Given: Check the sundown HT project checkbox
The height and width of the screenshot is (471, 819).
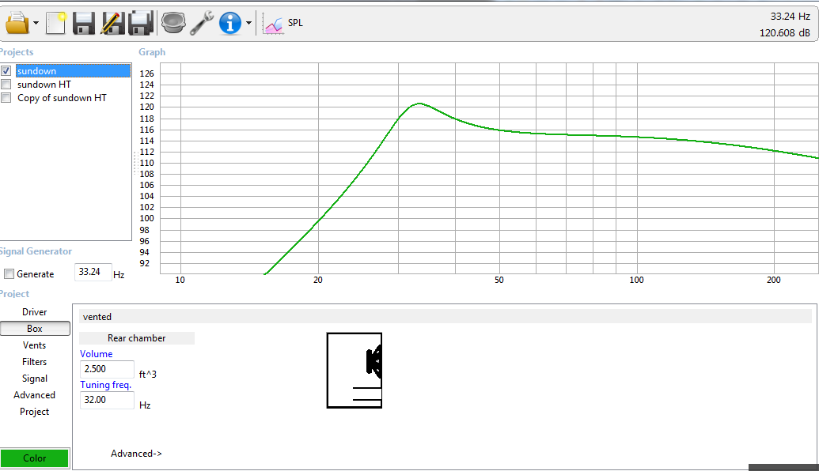Looking at the screenshot, I should tap(6, 84).
